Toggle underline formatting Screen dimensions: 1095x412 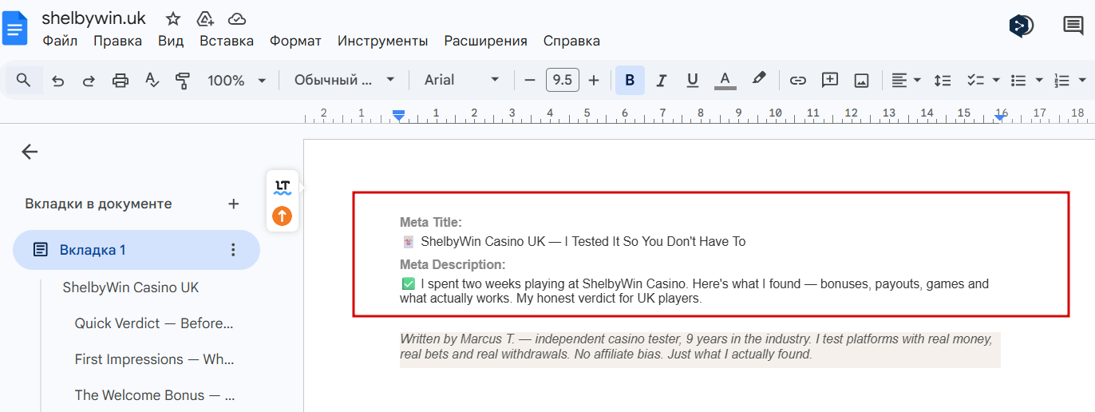pos(693,80)
